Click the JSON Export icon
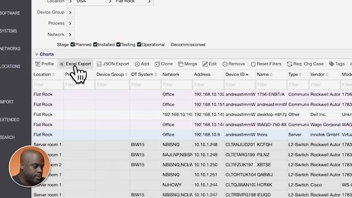This screenshot has height=198, width=352. 99,64
